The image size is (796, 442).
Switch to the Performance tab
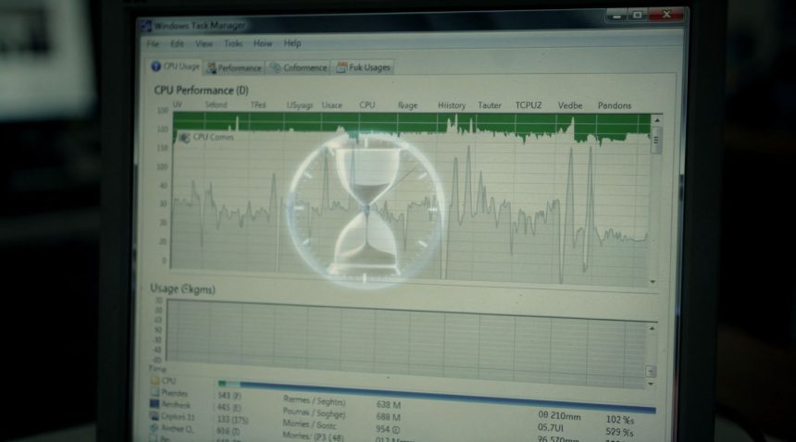239,68
